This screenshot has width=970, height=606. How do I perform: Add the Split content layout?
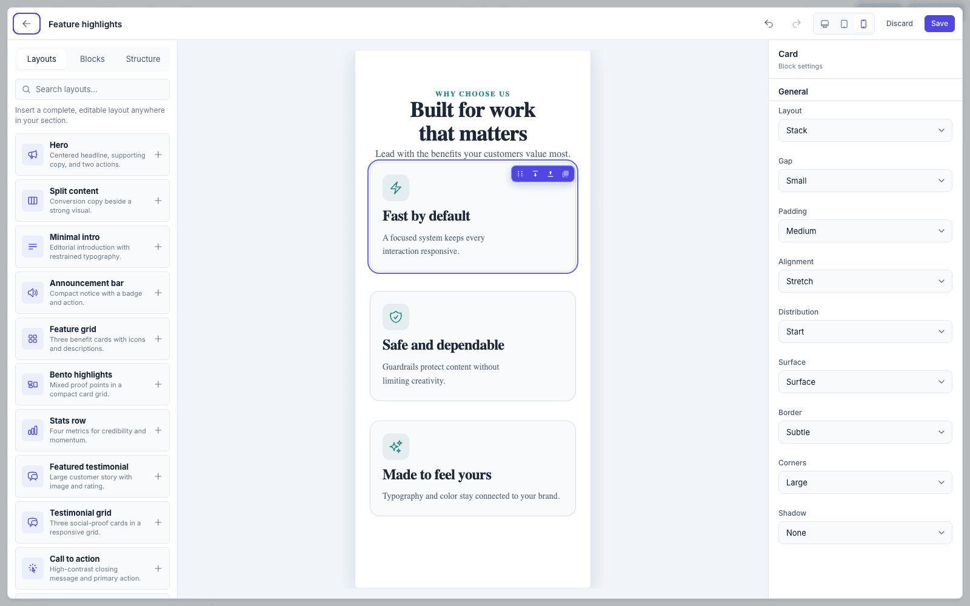click(x=158, y=201)
